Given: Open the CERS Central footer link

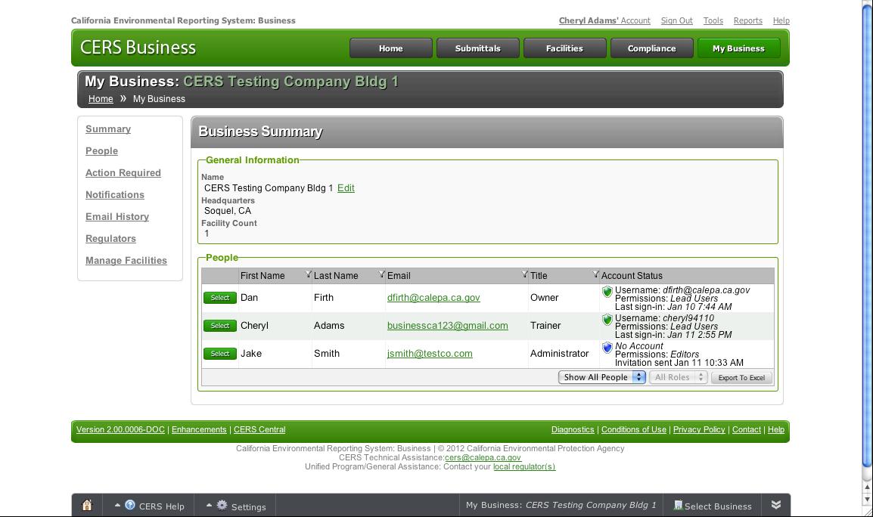Looking at the screenshot, I should [259, 429].
